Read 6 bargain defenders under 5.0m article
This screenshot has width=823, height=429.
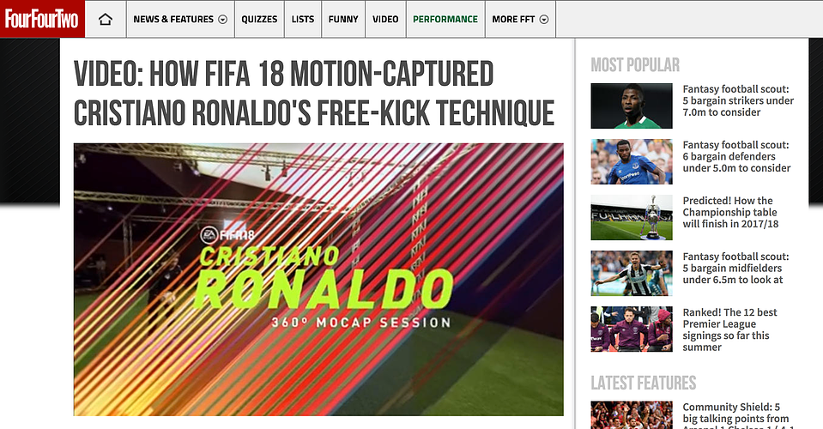[736, 156]
